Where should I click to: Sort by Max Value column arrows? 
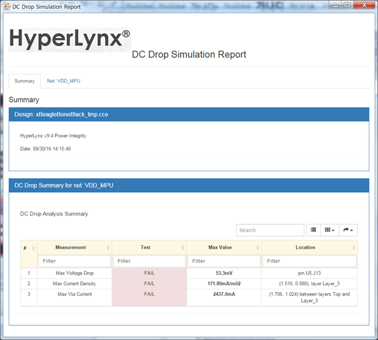(x=257, y=247)
